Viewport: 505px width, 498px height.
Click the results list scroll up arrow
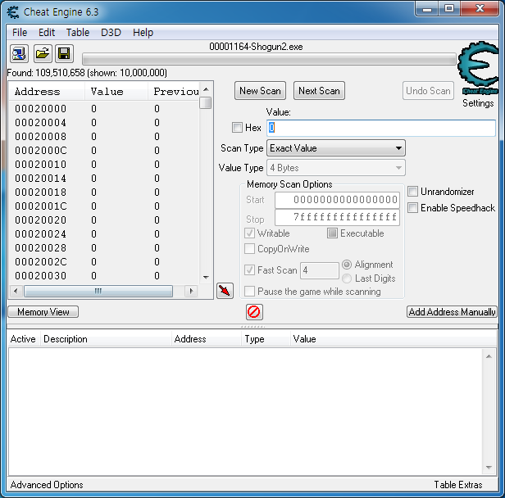pyautogui.click(x=206, y=89)
